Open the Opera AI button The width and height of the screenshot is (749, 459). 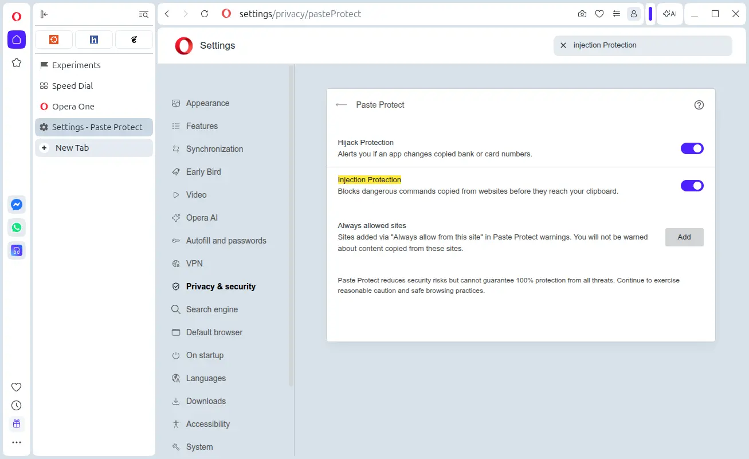pos(670,14)
